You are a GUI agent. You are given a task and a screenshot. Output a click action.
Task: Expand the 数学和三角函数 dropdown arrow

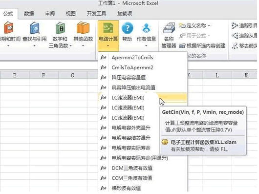click(70, 45)
